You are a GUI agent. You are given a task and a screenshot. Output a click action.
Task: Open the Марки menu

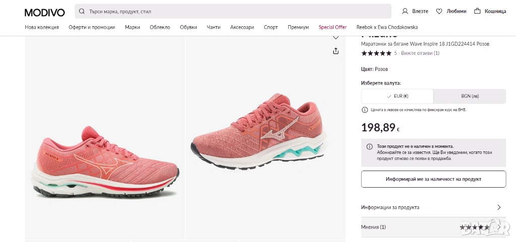[x=133, y=27]
